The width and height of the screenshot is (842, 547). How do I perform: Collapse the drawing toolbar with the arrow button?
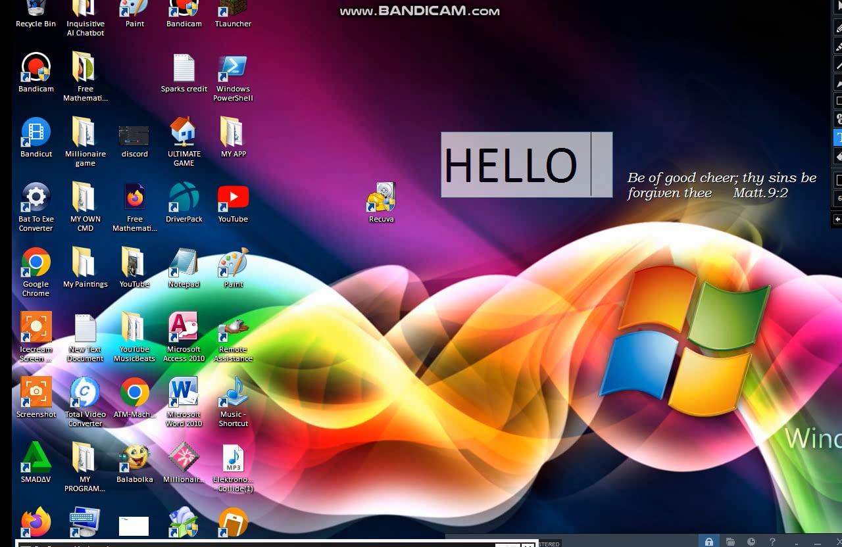837,219
